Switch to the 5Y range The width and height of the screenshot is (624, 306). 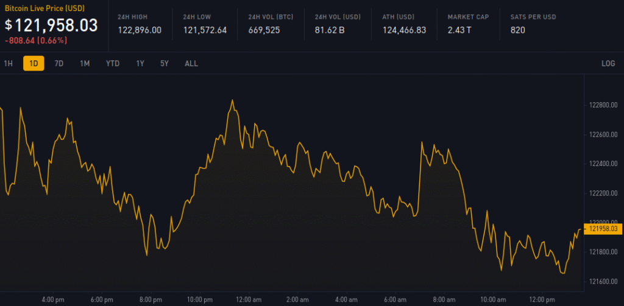[165, 63]
